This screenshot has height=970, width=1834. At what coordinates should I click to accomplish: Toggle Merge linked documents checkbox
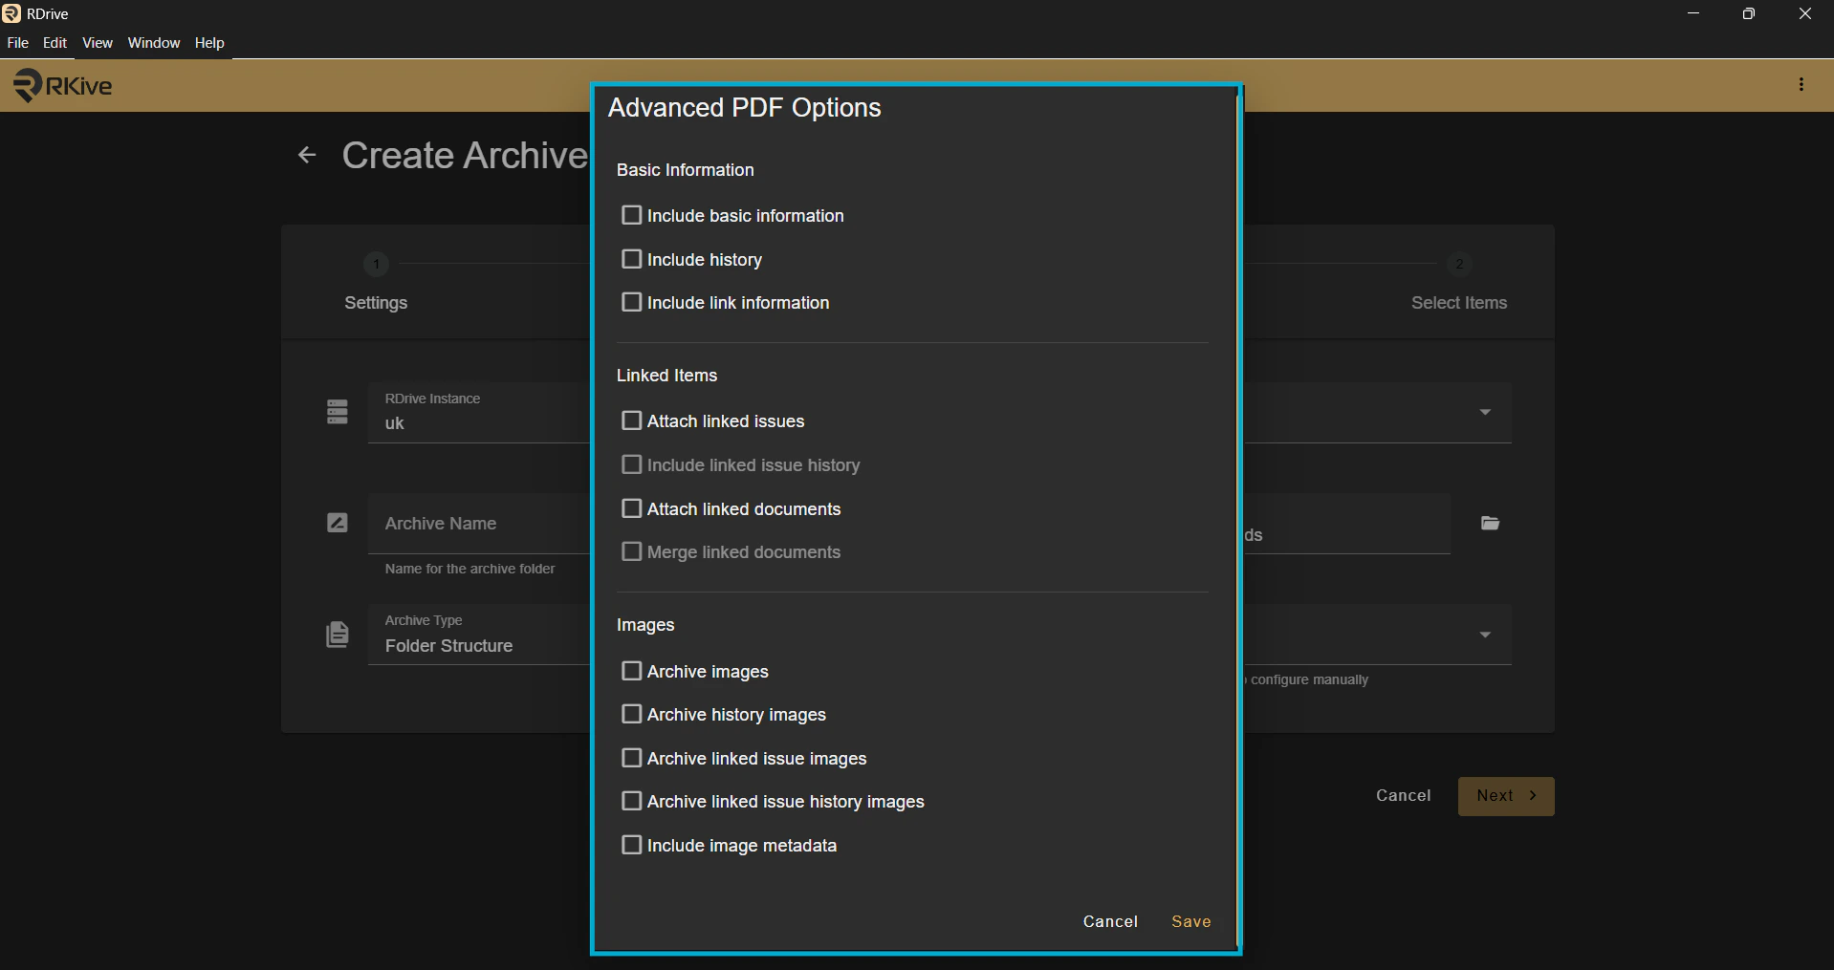(x=631, y=551)
